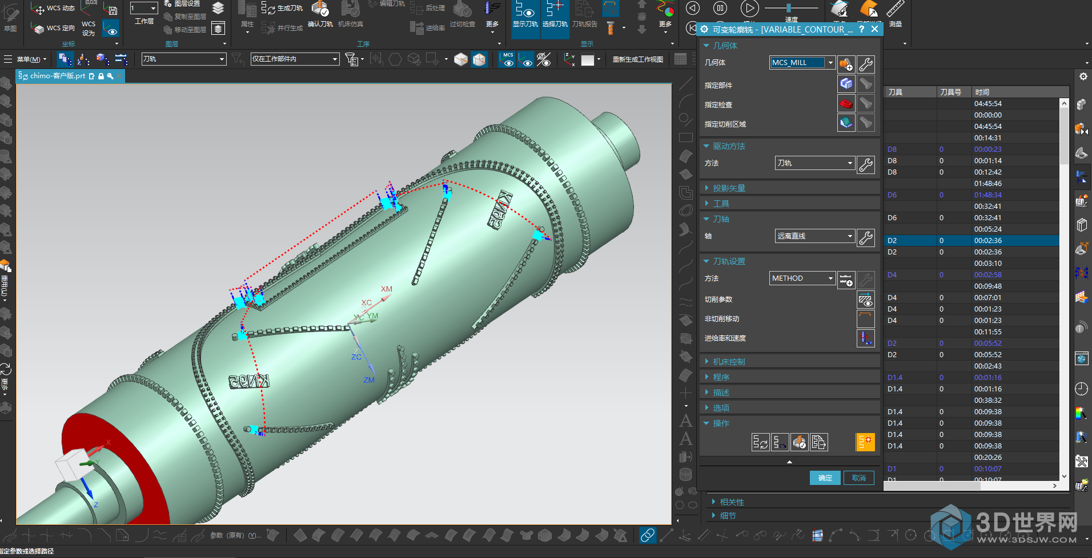Open Specify Check geometry icon

846,103
